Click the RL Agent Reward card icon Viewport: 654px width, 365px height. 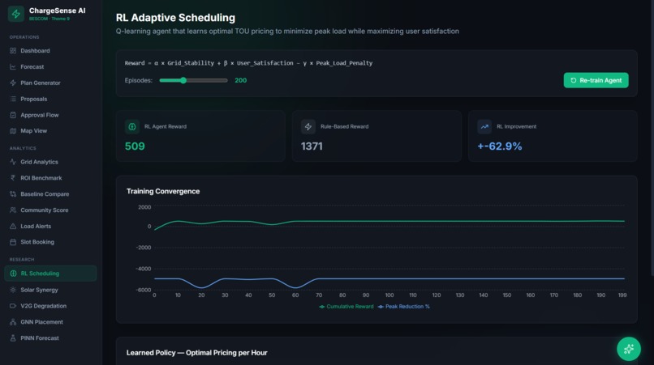(x=131, y=126)
